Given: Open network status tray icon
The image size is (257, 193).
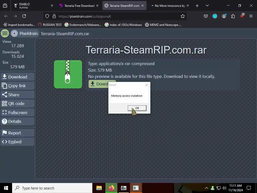Looking at the screenshot, I should pyautogui.click(x=219, y=188).
